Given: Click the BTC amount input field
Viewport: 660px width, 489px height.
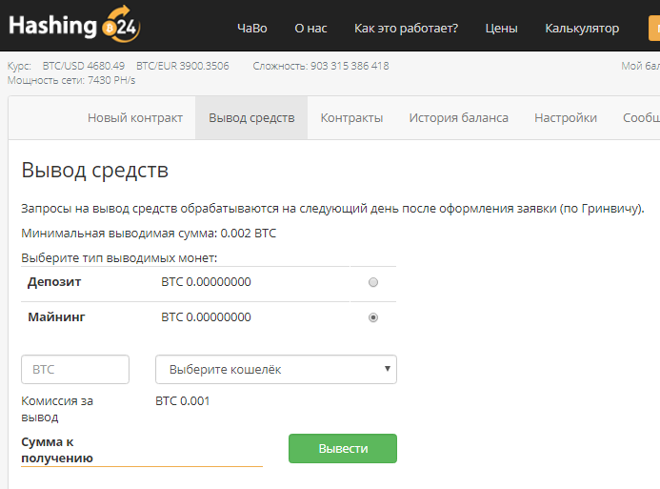Looking at the screenshot, I should click(75, 369).
